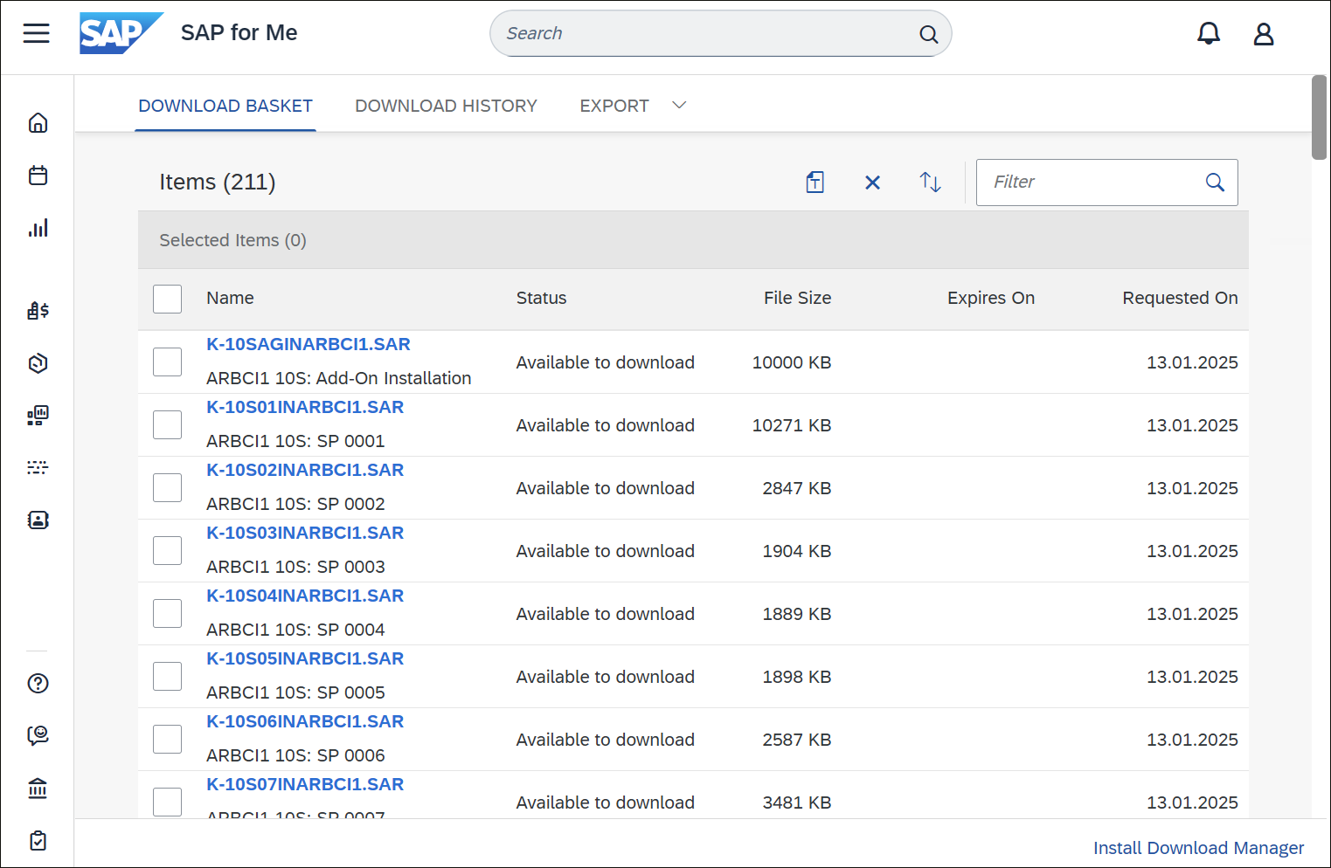Click the 1889 KB file size cell
Viewport: 1331px width, 868px height.
(797, 614)
